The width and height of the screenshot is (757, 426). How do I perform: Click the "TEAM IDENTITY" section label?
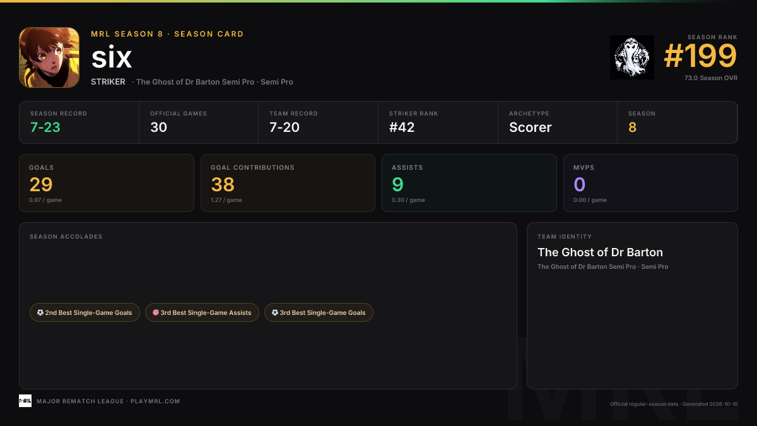click(565, 237)
